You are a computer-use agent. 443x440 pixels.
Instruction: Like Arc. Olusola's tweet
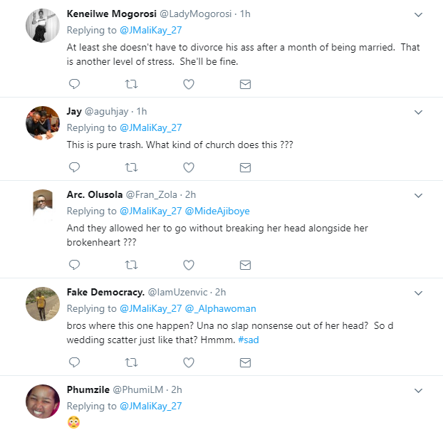click(x=189, y=265)
